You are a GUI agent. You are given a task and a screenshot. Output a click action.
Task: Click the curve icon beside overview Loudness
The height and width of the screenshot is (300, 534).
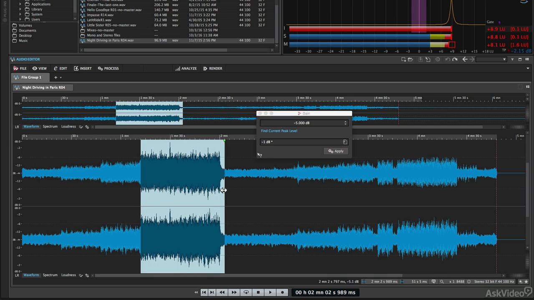81,127
